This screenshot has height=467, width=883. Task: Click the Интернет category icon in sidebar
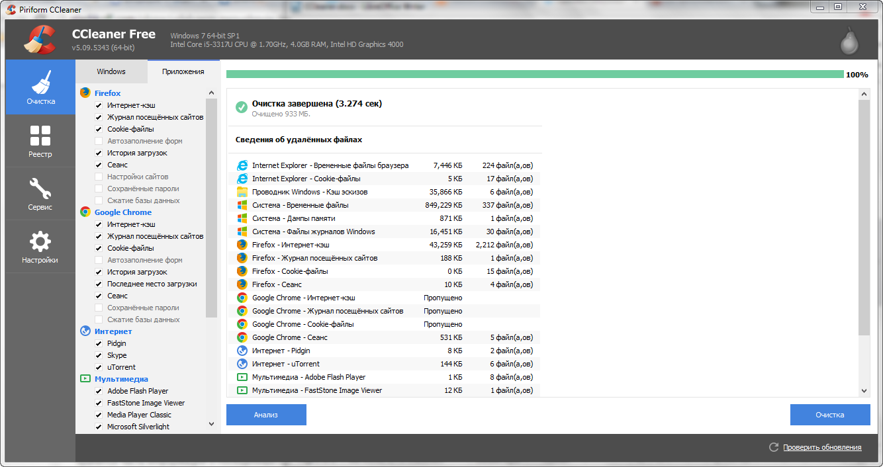[x=85, y=331]
